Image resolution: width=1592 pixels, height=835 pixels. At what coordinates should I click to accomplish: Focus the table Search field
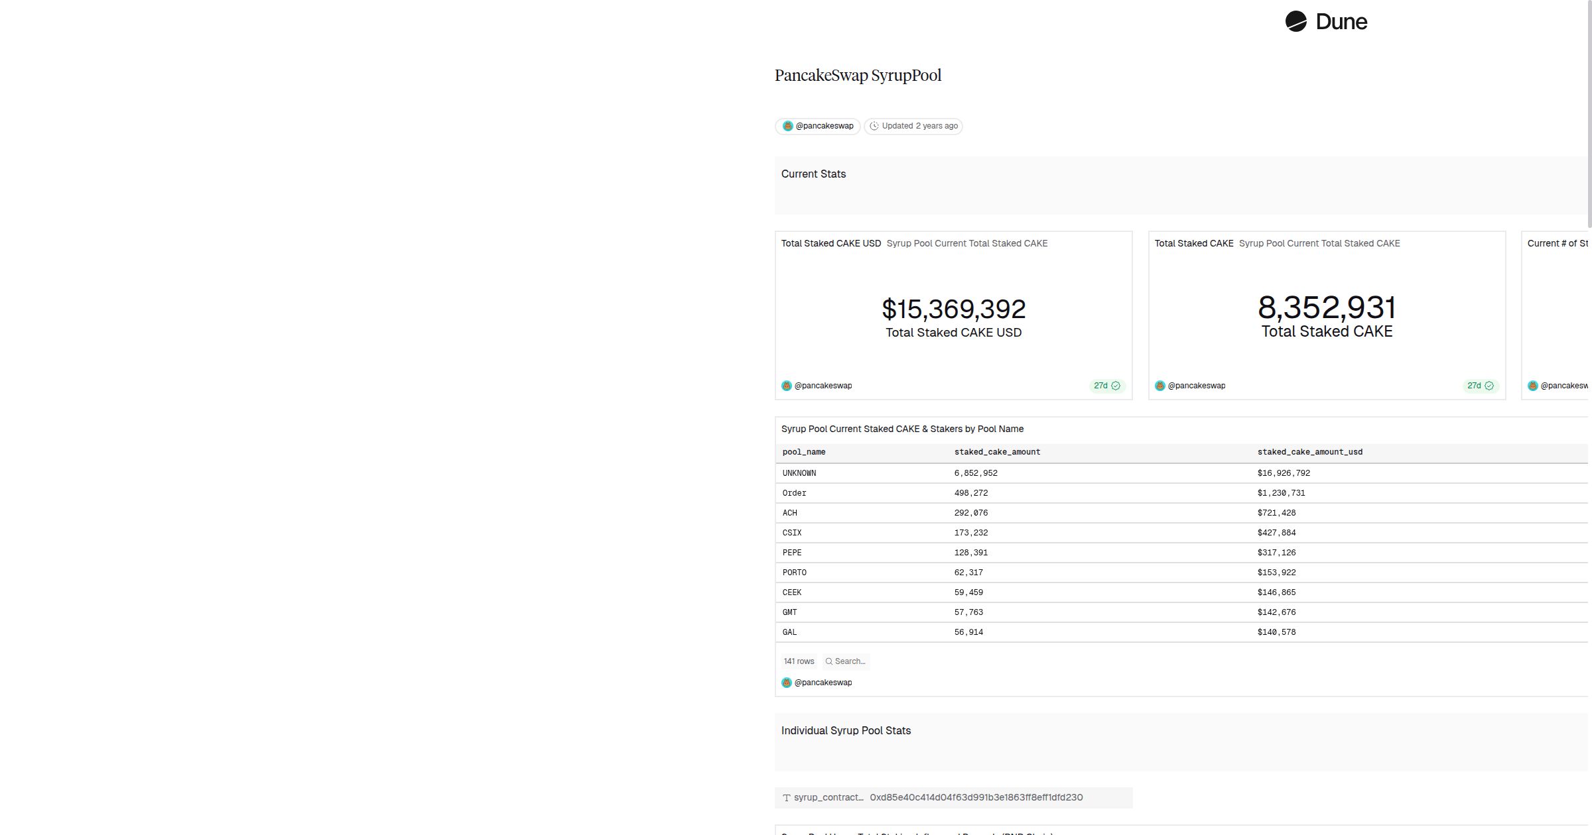850,661
